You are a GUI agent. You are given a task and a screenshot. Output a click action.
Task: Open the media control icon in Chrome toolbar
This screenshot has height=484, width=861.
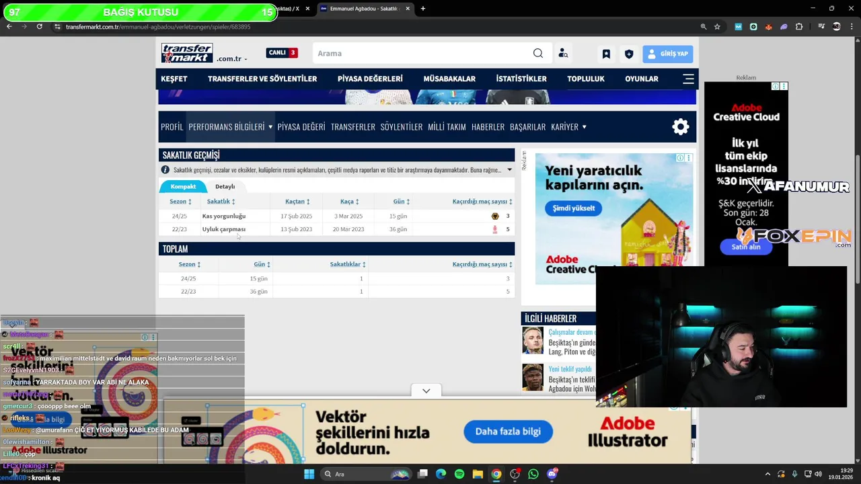click(x=821, y=26)
